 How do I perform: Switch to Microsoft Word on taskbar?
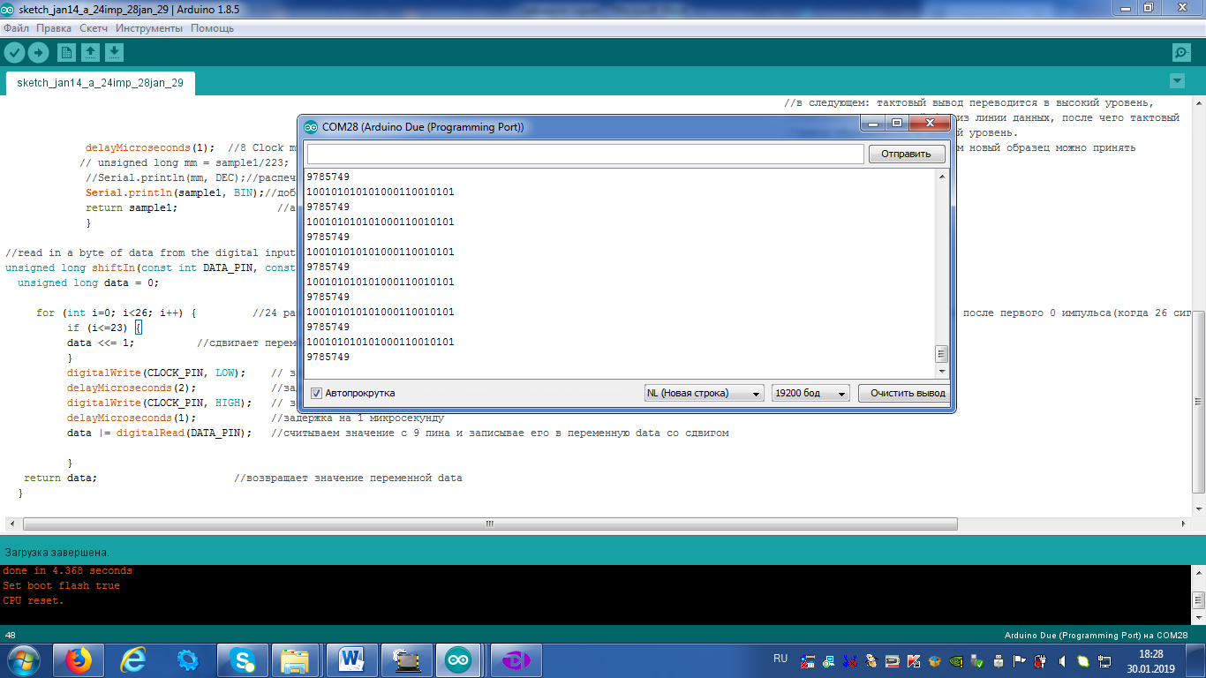point(351,660)
